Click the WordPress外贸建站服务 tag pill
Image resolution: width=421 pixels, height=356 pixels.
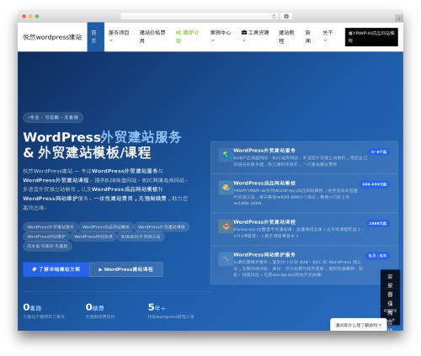pos(51,226)
